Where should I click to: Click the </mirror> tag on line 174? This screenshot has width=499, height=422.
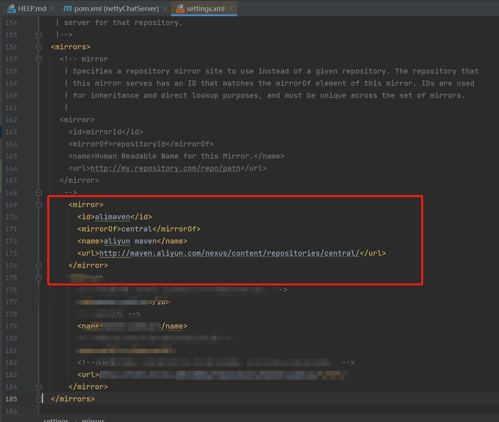point(88,265)
